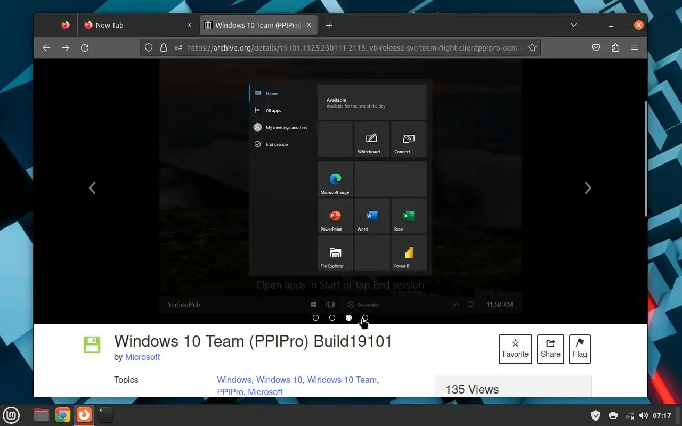
Task: Open the Windows 10 Team topic link
Action: point(342,380)
